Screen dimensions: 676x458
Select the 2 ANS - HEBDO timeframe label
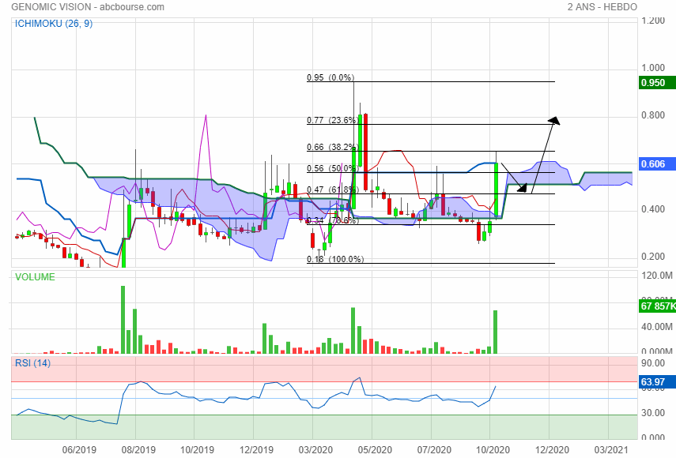point(602,7)
